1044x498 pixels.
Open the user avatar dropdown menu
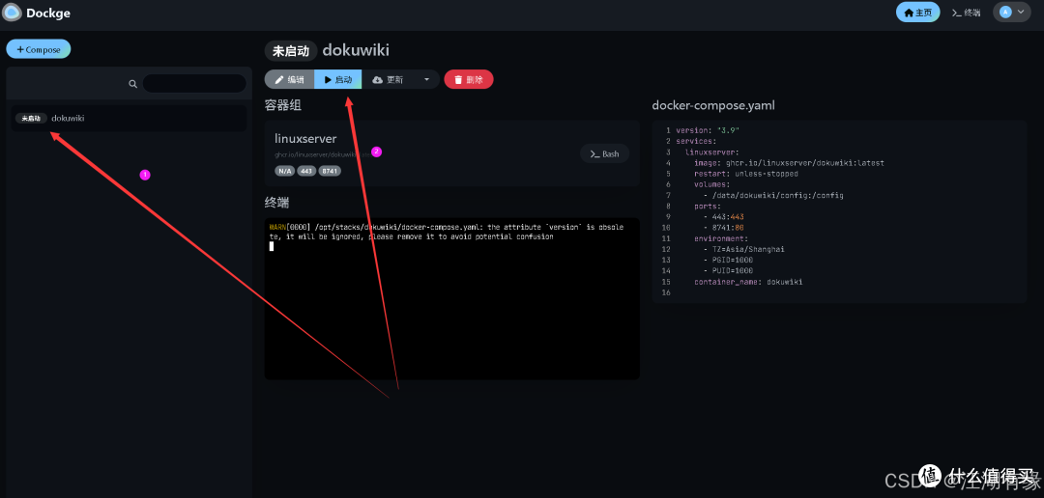coord(1011,12)
